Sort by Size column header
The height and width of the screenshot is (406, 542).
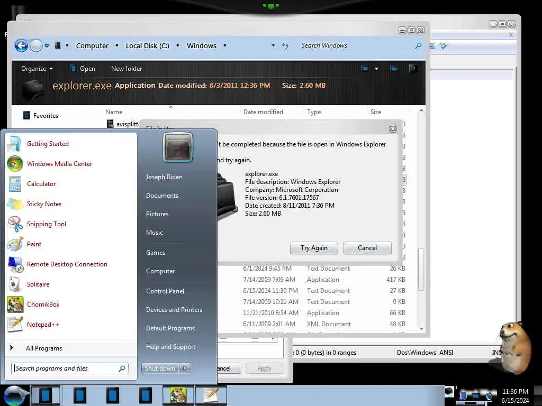(376, 112)
